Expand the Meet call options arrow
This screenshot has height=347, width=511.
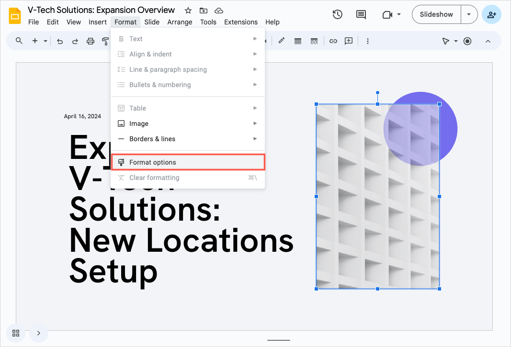click(399, 14)
